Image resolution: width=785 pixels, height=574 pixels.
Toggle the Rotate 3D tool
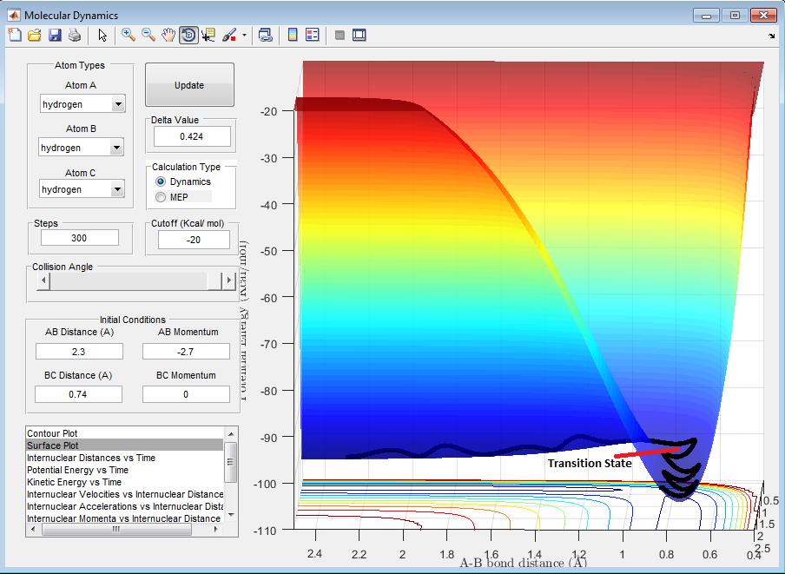click(x=188, y=35)
